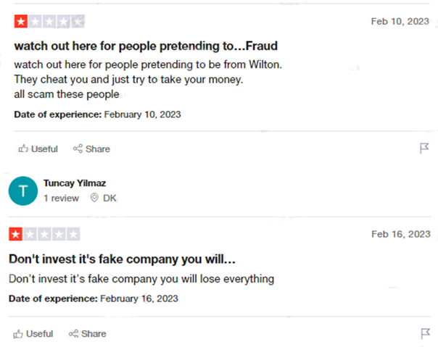This screenshot has height=347, width=438.
Task: Flag the Feb 10 review
Action: click(424, 149)
